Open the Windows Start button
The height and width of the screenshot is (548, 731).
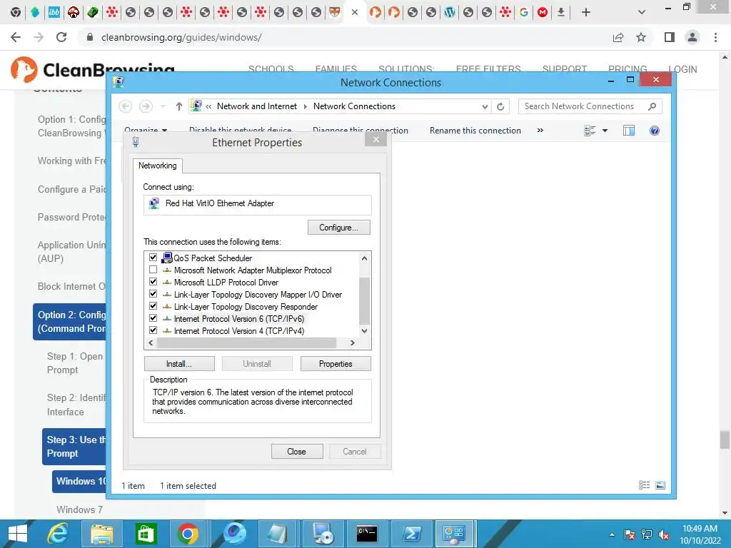pos(18,534)
